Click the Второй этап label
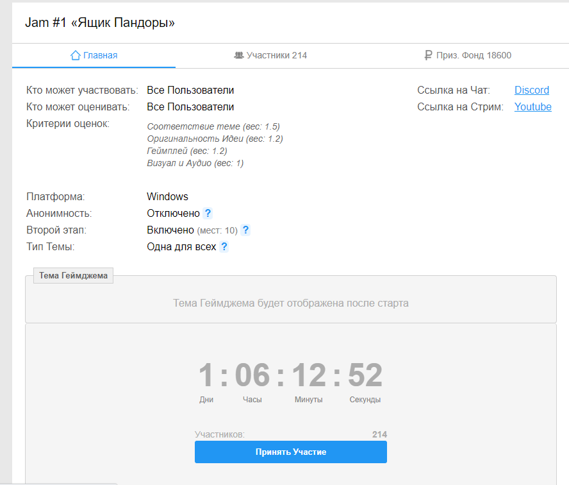The height and width of the screenshot is (485, 569). pos(56,230)
